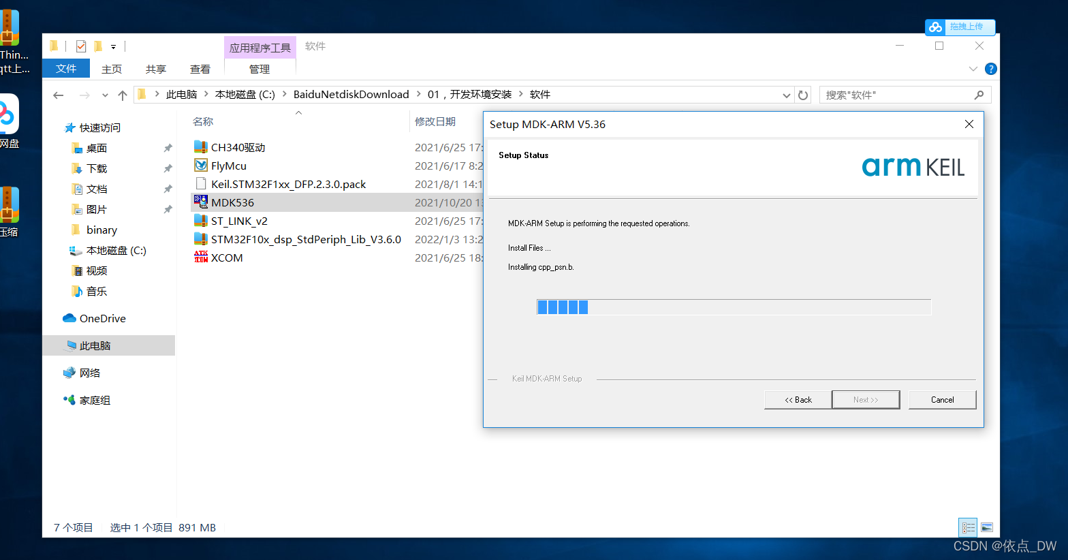Switch to details view layout icon

click(x=968, y=527)
